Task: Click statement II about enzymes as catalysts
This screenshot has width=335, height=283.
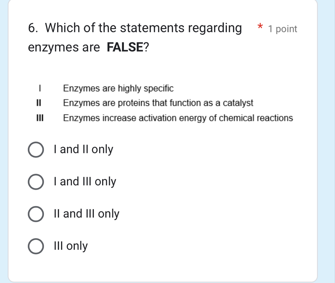Action: (x=158, y=103)
